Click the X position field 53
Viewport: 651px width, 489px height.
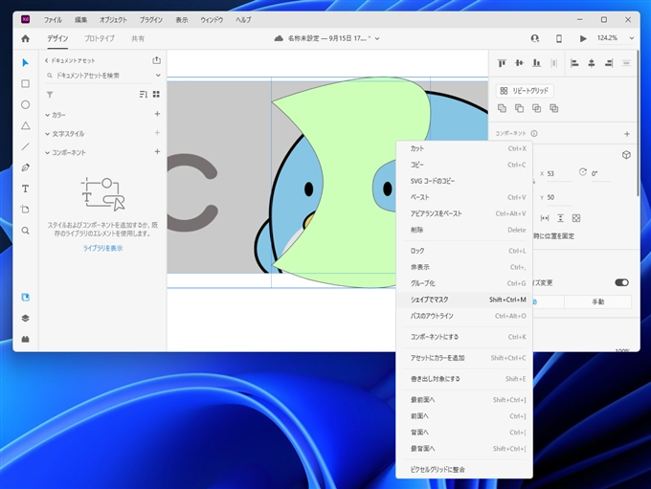[x=558, y=173]
